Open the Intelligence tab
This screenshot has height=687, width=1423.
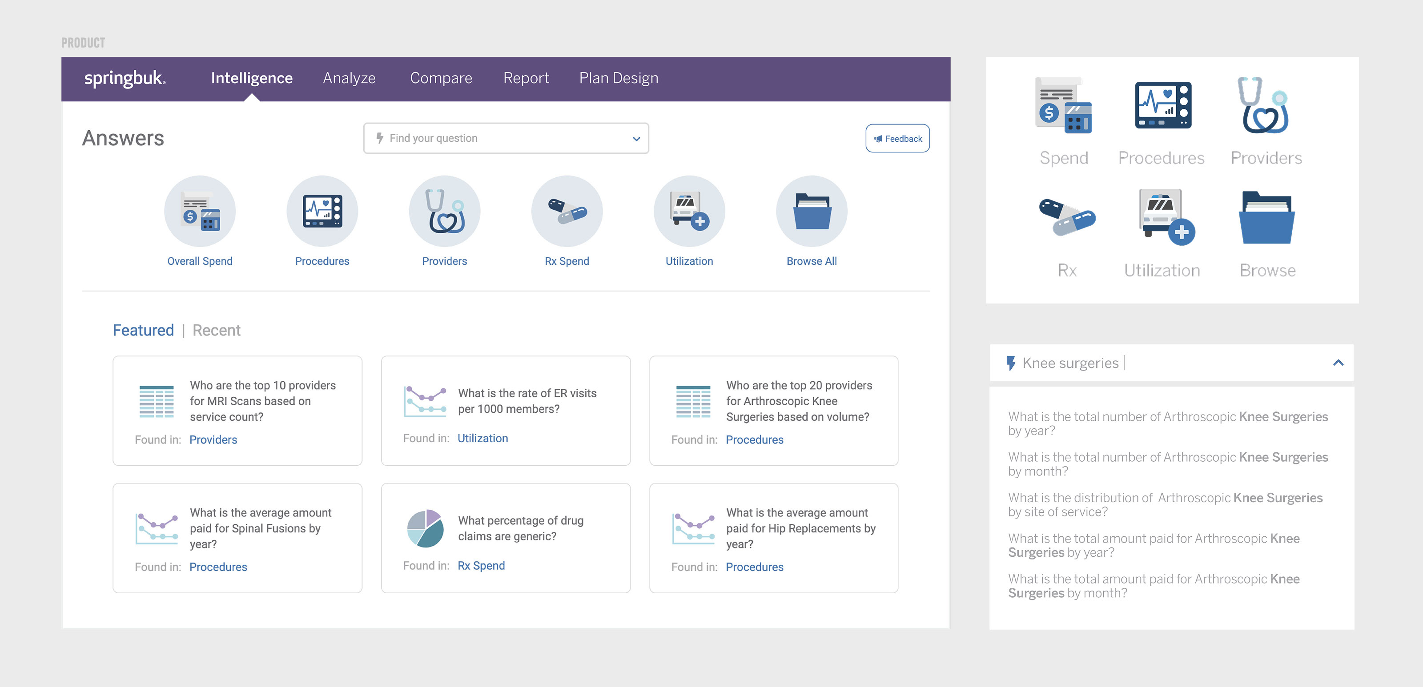[252, 78]
